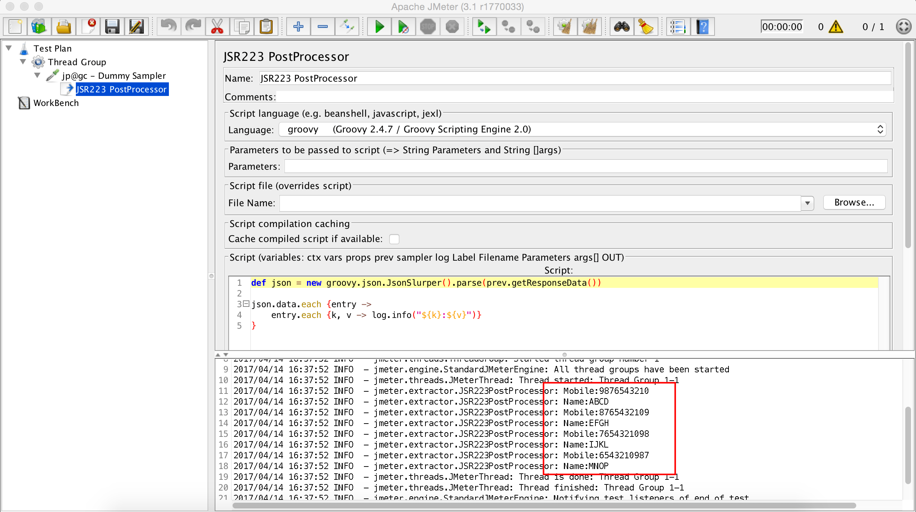Click the log panel horizontal scrollbar
Screen dimensions: 916x512
point(544,506)
